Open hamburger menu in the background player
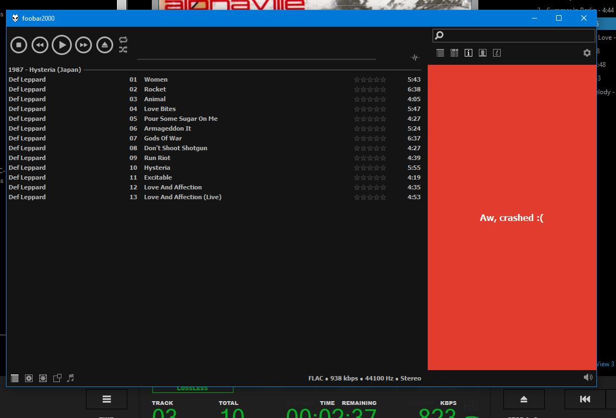 [107, 399]
